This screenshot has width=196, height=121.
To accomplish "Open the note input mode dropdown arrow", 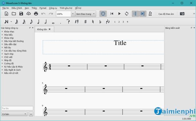I will tap(11, 22).
